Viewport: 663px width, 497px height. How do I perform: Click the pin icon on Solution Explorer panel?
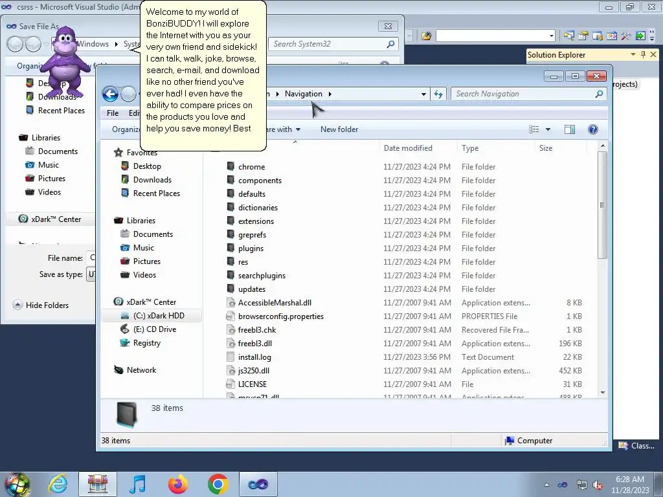(643, 54)
